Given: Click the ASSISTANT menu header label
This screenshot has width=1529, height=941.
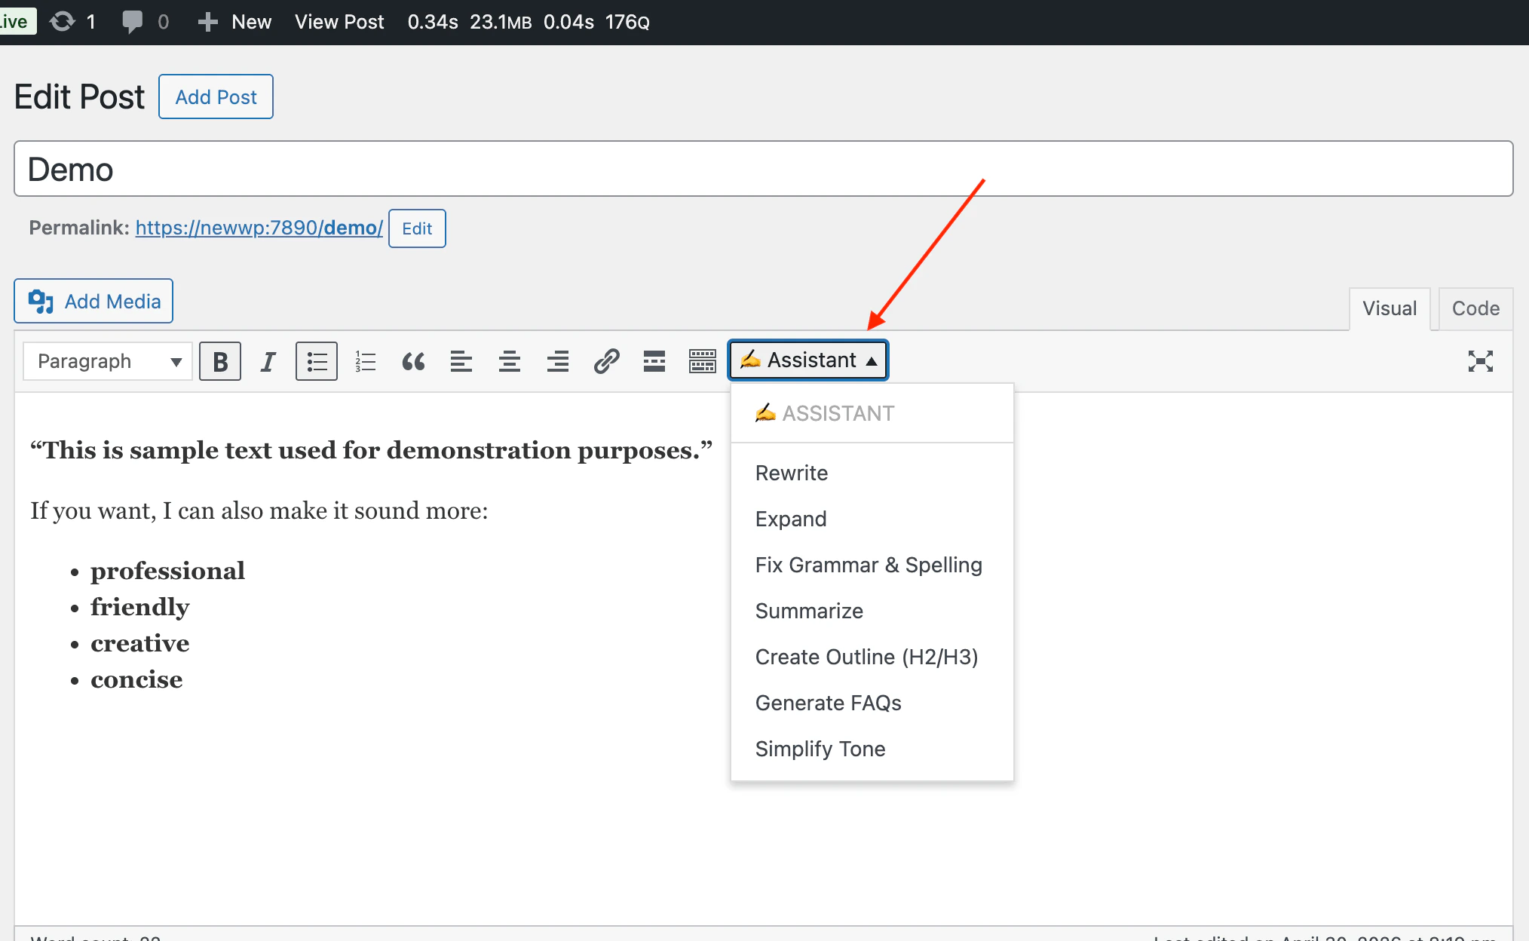Looking at the screenshot, I should [825, 413].
